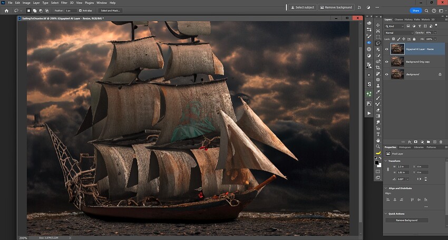This screenshot has width=448, height=240.
Task: Open the blend mode Normal dropdown
Action: click(399, 33)
